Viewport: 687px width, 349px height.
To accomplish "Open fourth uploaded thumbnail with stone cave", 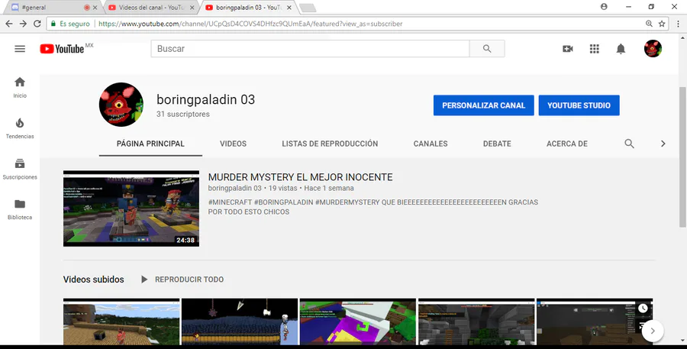I will pos(476,322).
